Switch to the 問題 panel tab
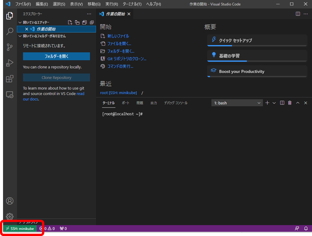The width and height of the screenshot is (312, 236). point(140,103)
